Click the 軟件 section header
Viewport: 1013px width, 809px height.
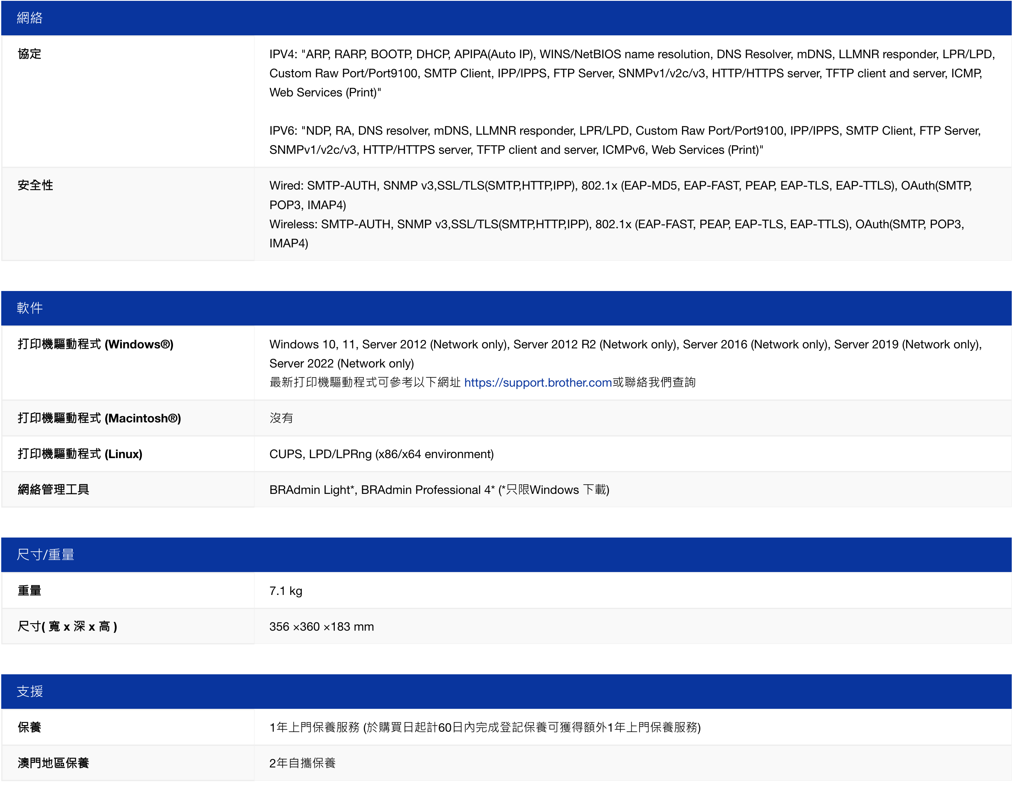point(30,308)
